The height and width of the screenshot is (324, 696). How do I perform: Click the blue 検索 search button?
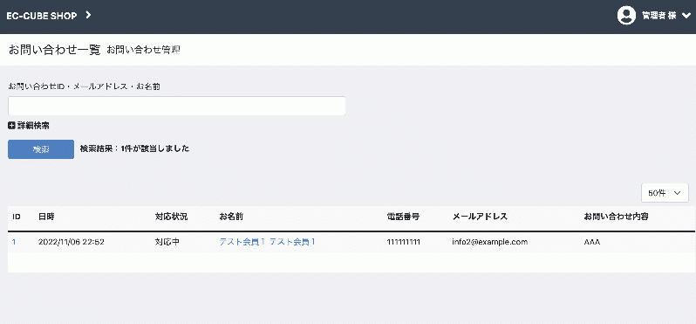coord(41,149)
